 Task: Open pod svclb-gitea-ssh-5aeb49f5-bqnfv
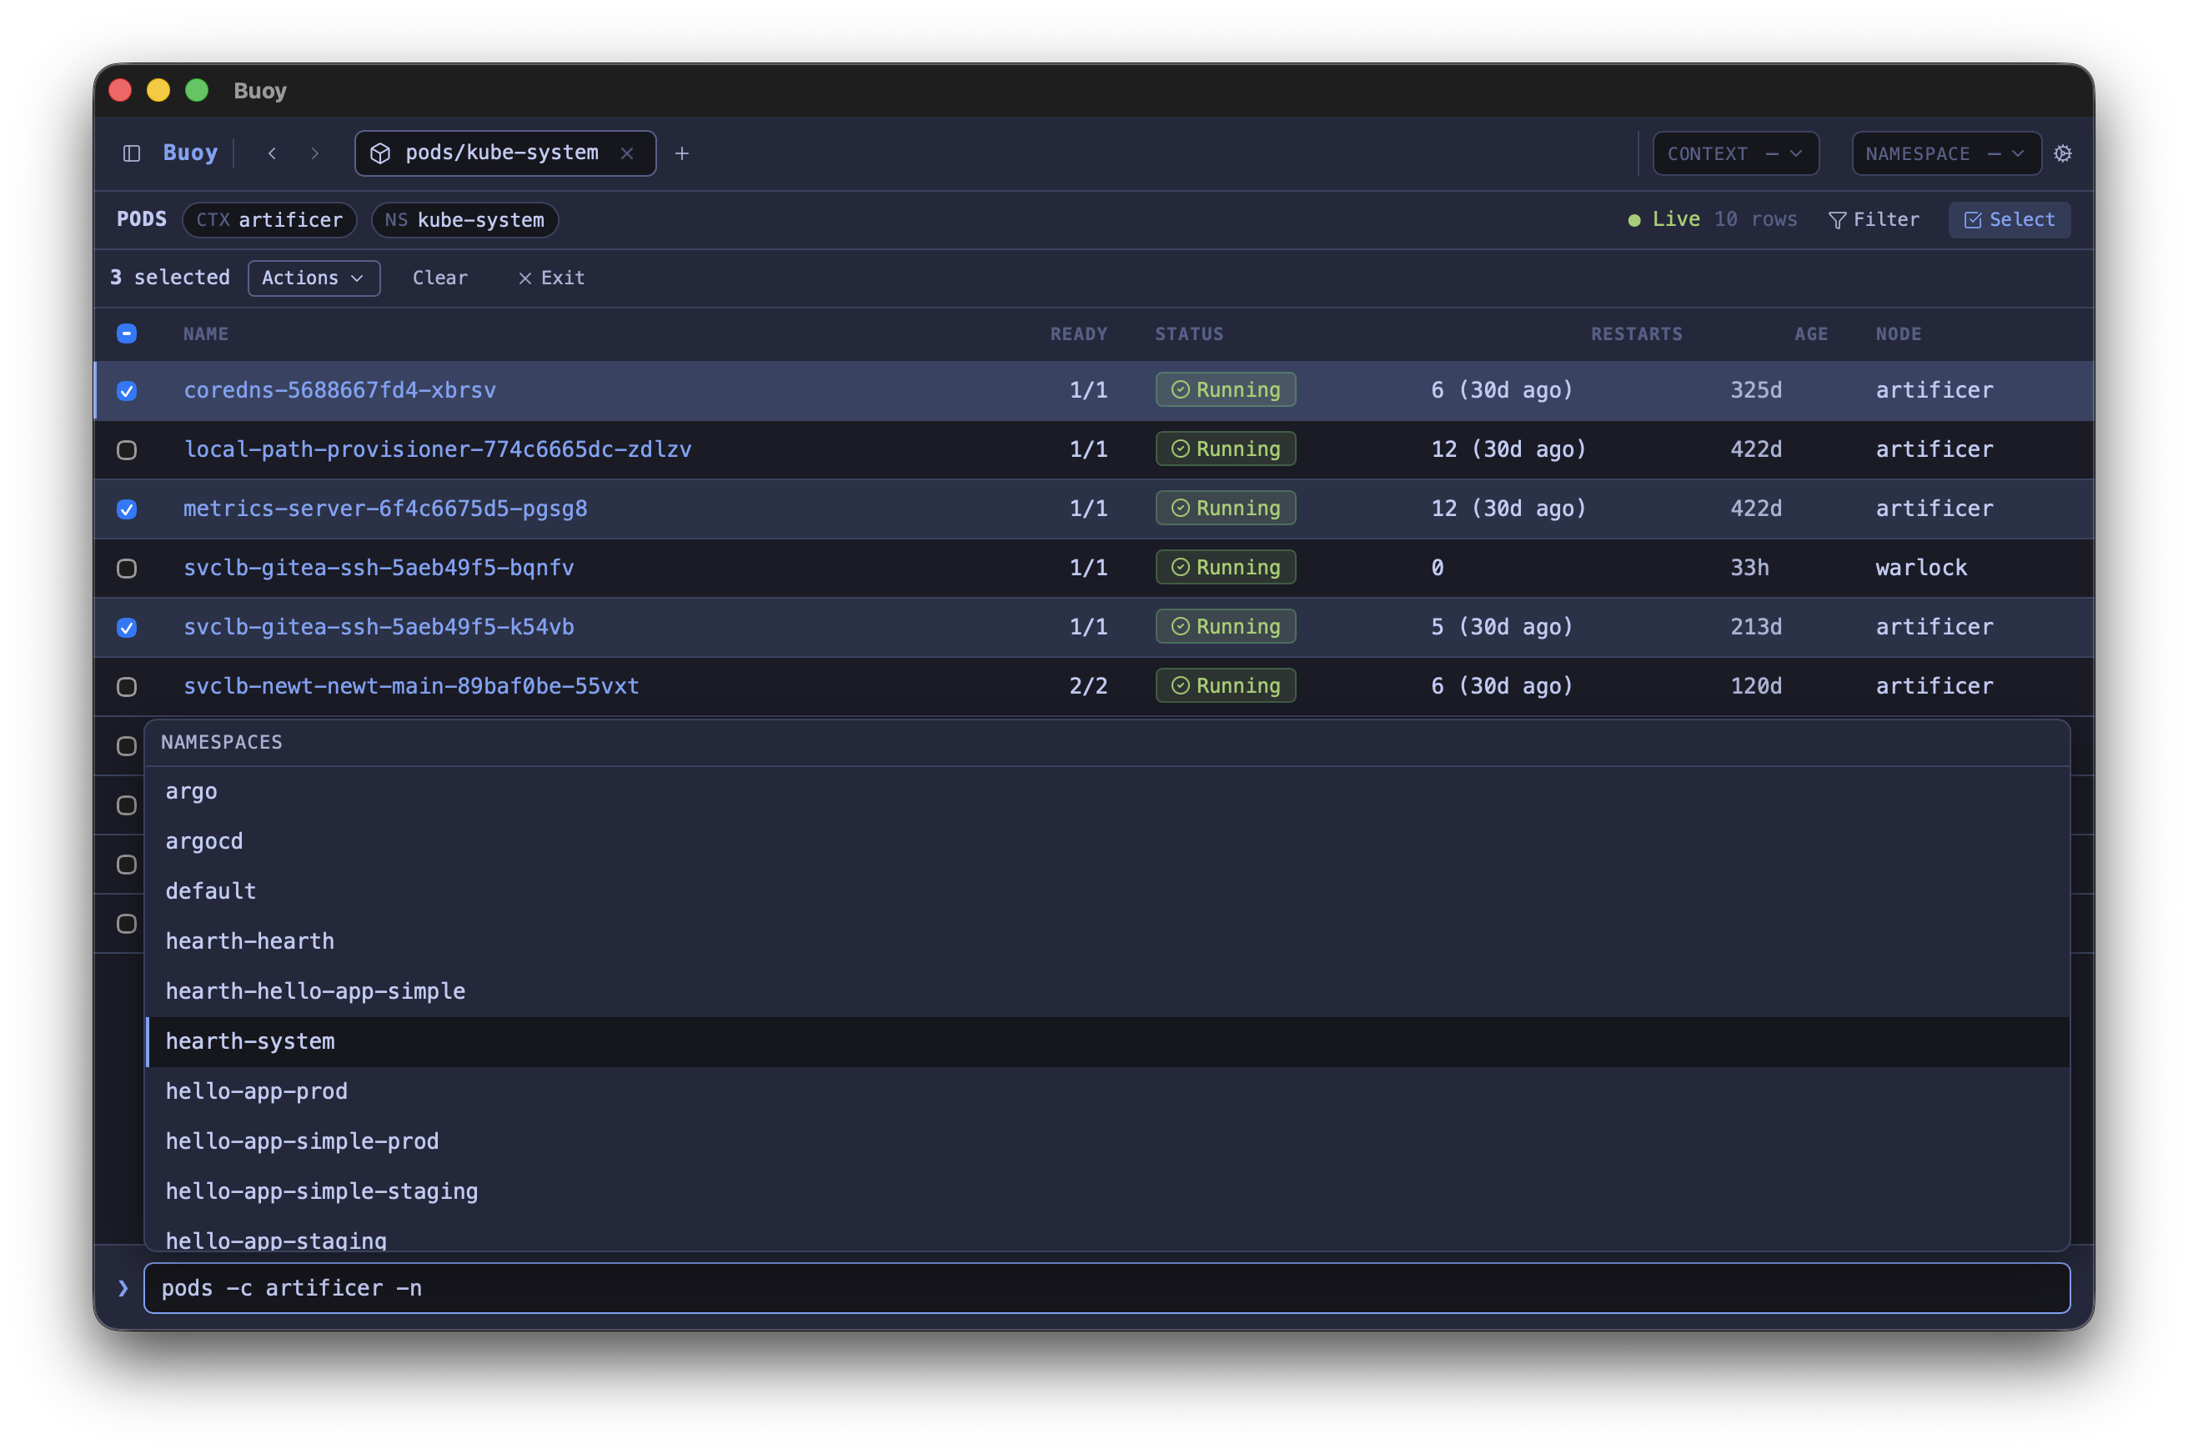[379, 568]
